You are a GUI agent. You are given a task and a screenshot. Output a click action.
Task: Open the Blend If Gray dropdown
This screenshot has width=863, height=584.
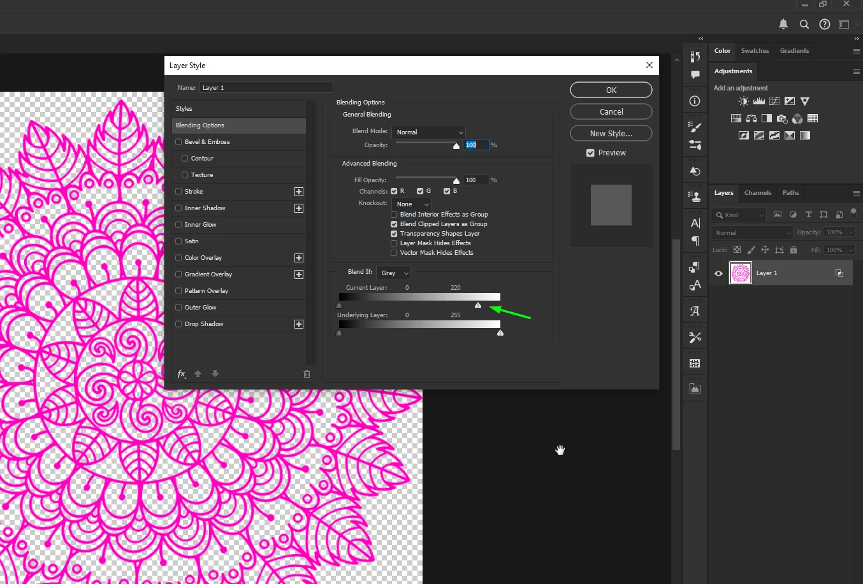pos(393,273)
